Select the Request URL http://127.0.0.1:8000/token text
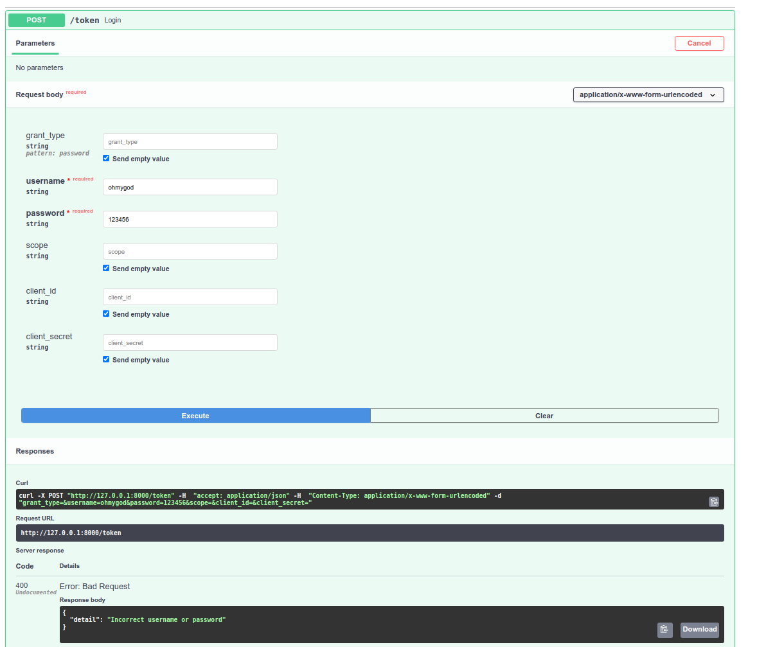The width and height of the screenshot is (757, 647). coord(71,533)
